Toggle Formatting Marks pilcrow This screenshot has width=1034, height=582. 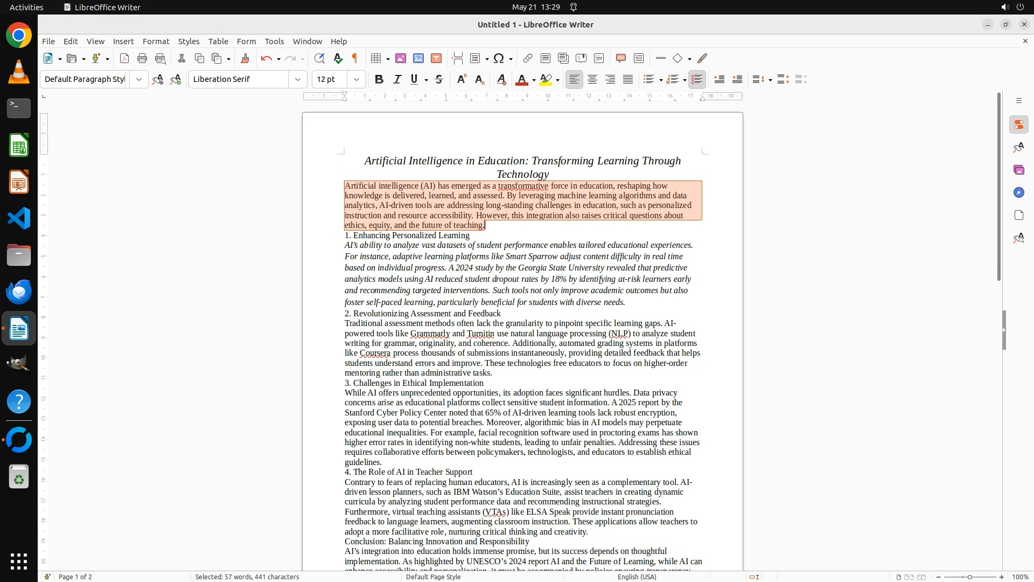pos(355,58)
